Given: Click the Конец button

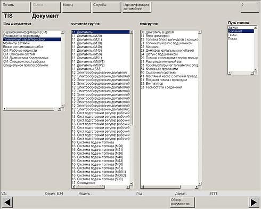Looking at the screenshot, I should click(76, 7).
